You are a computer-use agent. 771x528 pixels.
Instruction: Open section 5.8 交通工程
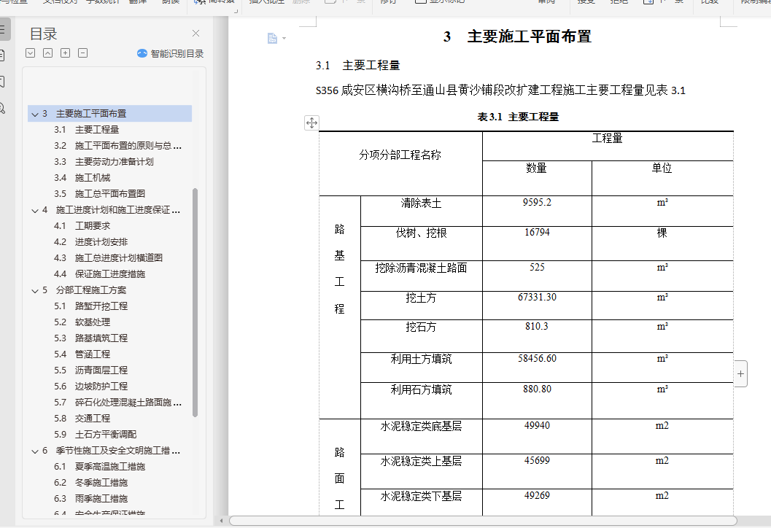(x=82, y=418)
